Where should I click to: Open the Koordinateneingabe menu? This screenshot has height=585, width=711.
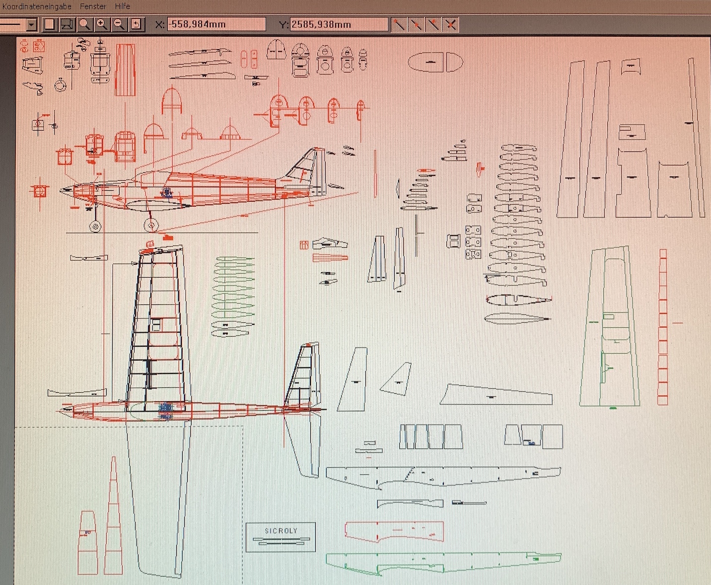(x=37, y=6)
